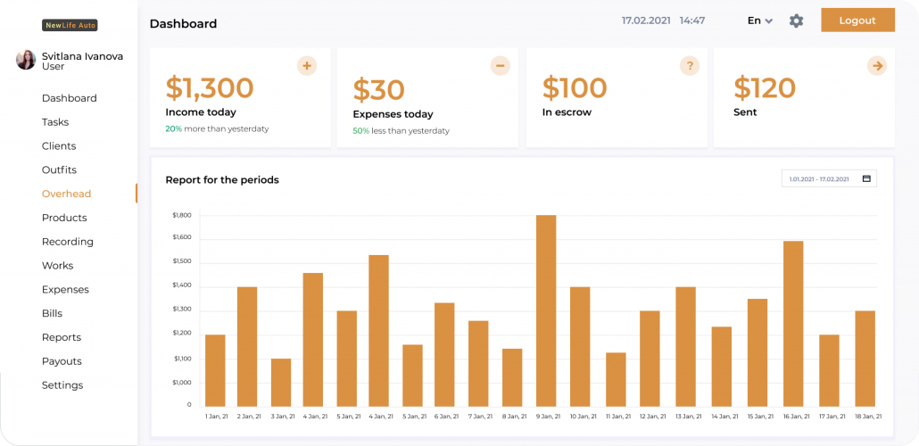
Task: Go to Dashboard in sidebar
Action: pyautogui.click(x=70, y=98)
